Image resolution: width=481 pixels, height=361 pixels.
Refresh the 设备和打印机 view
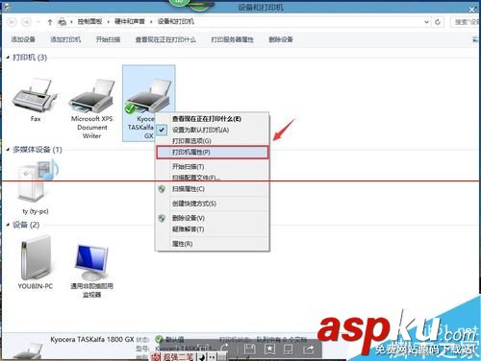pyautogui.click(x=438, y=22)
